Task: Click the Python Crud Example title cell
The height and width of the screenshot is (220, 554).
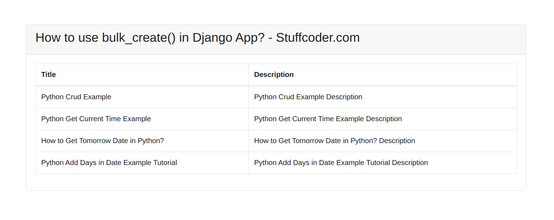Action: 142,97
